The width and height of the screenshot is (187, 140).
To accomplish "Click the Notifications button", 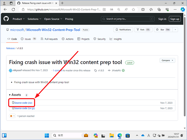I will click(123, 30).
